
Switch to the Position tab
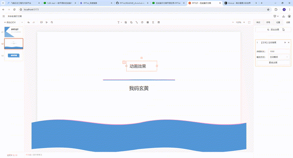click(x=278, y=22)
